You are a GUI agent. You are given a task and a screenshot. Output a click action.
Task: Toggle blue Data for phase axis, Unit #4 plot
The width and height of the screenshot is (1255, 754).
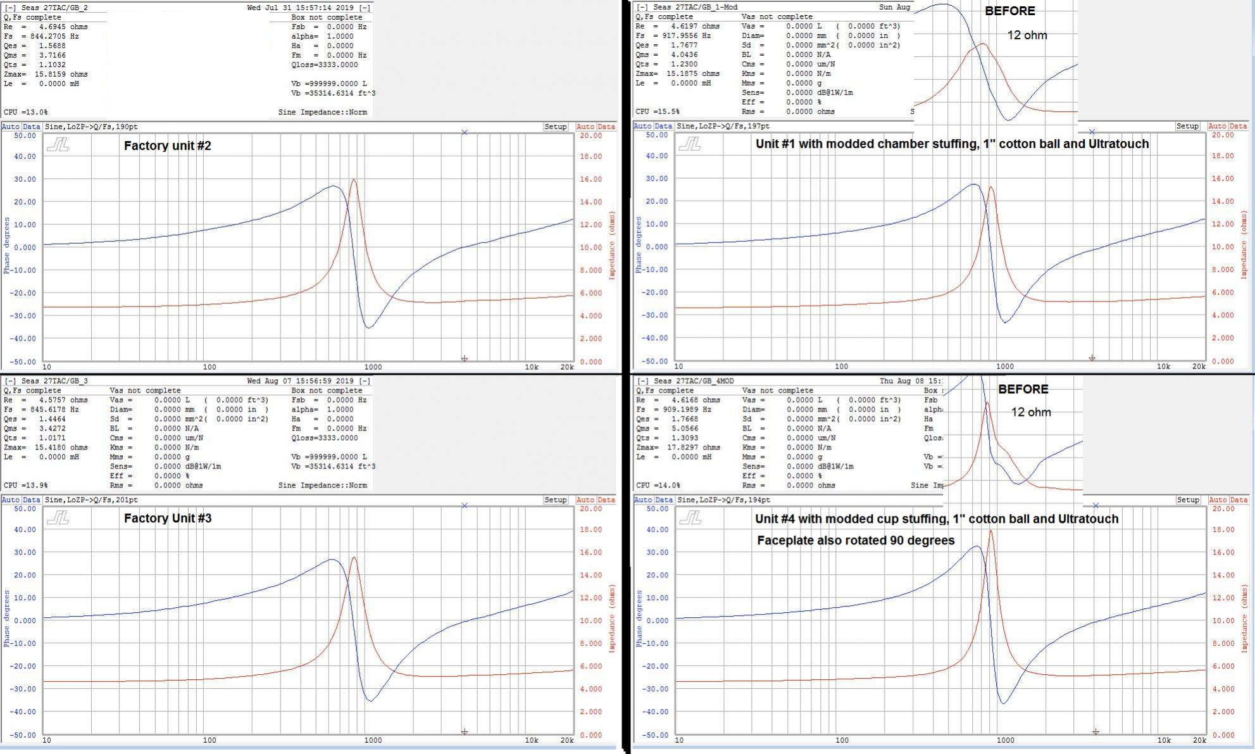coord(663,500)
